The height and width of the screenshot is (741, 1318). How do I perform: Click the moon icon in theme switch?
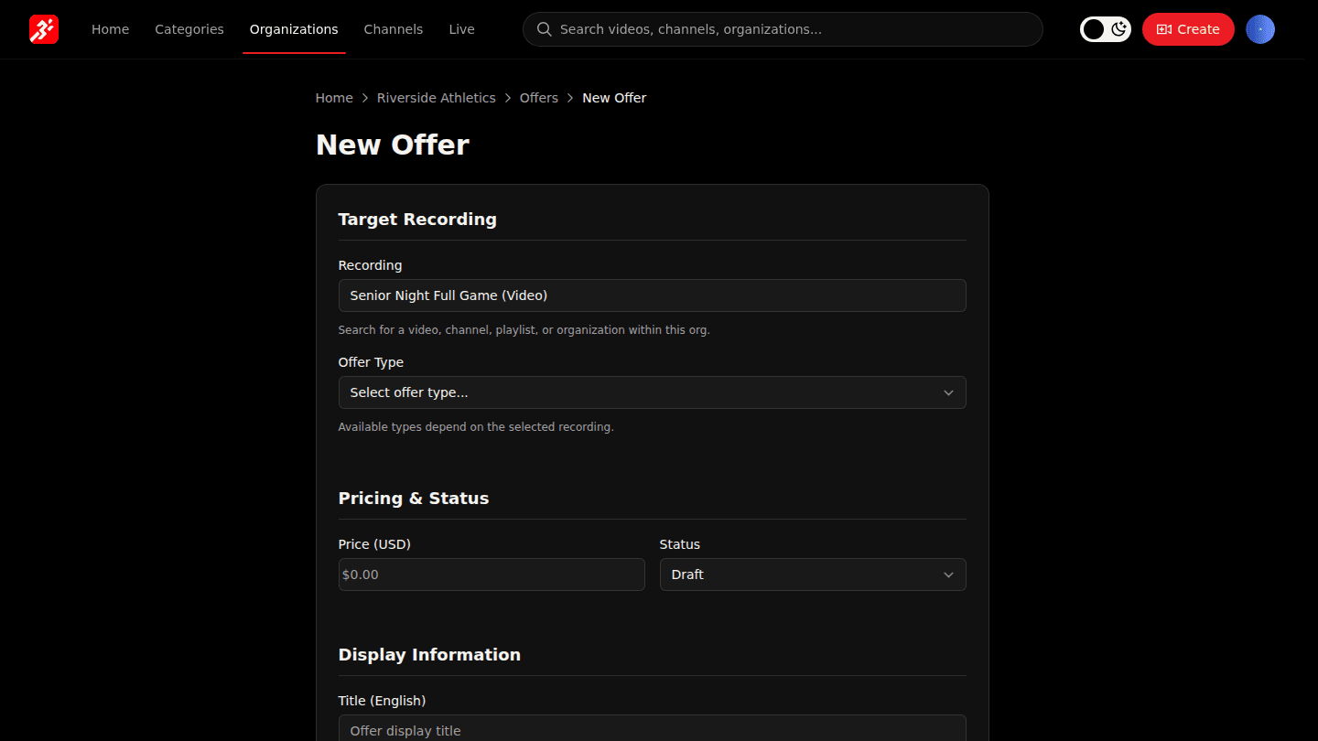pos(1118,29)
